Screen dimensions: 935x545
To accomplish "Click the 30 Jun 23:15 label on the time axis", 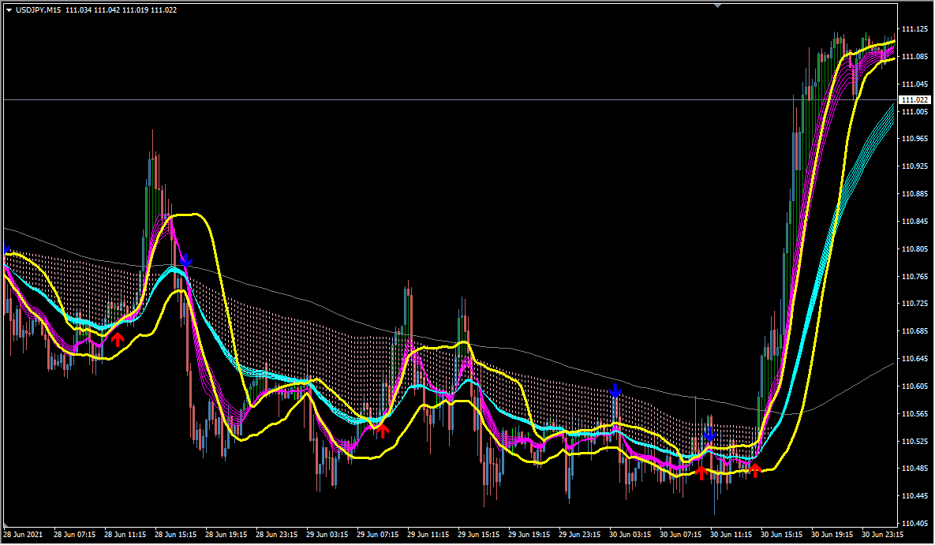I will pos(882,535).
